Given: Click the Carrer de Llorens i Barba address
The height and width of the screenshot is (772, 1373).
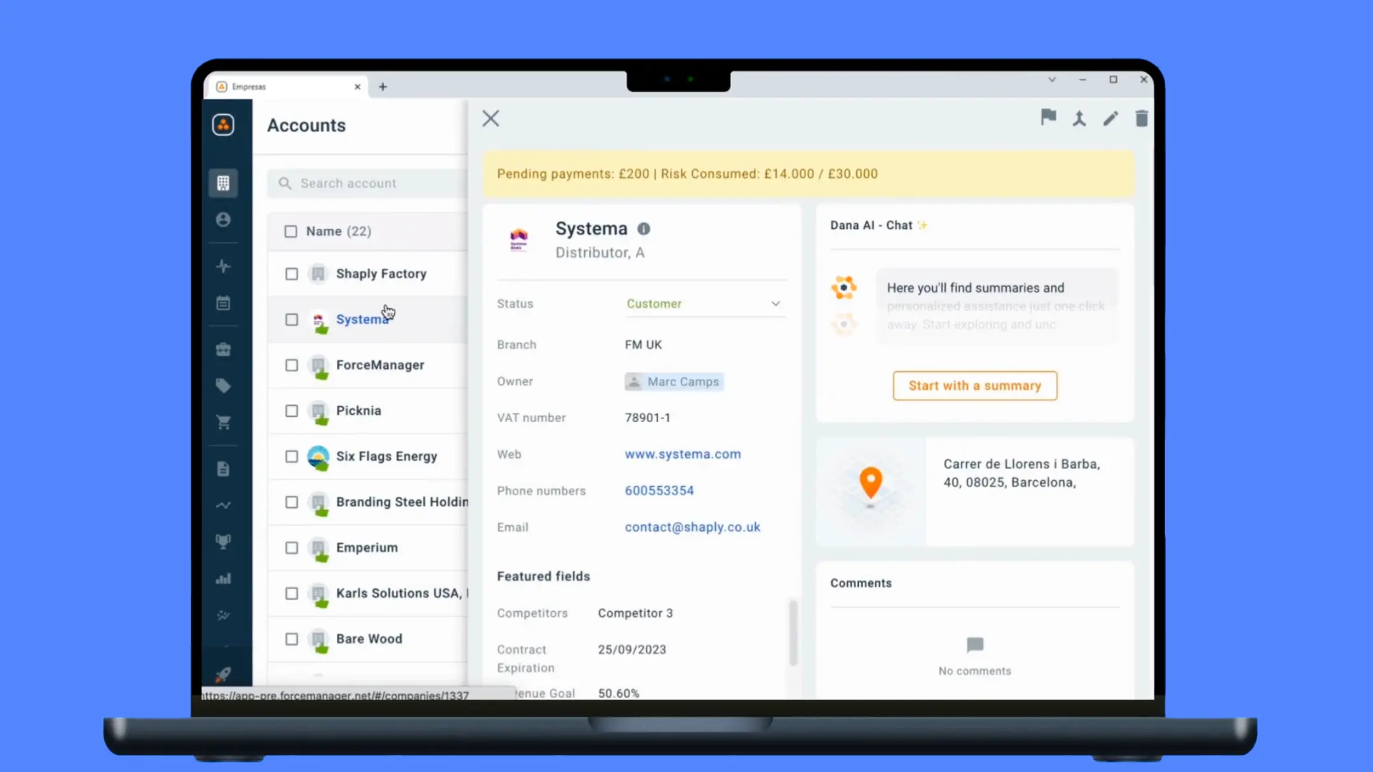Looking at the screenshot, I should click(x=1021, y=473).
